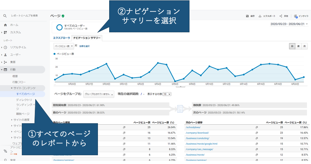311x164 pixels.
Task: Open the /company/download/ link
Action: click(x=197, y=133)
